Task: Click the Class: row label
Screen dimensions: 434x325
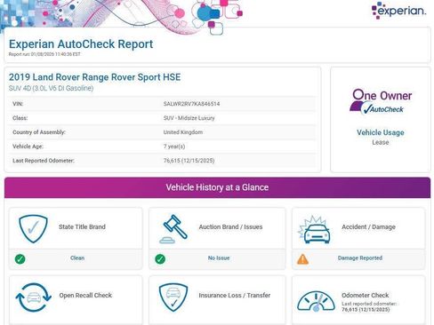Action: [20, 118]
